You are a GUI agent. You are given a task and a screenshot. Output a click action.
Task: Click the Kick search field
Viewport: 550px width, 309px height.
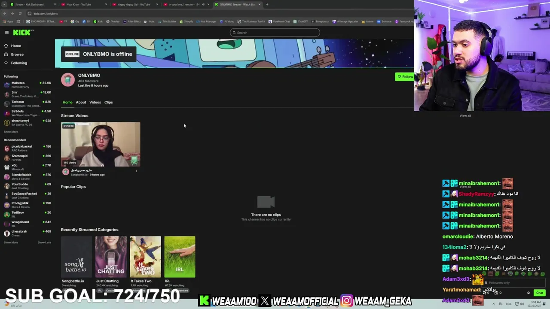275,33
